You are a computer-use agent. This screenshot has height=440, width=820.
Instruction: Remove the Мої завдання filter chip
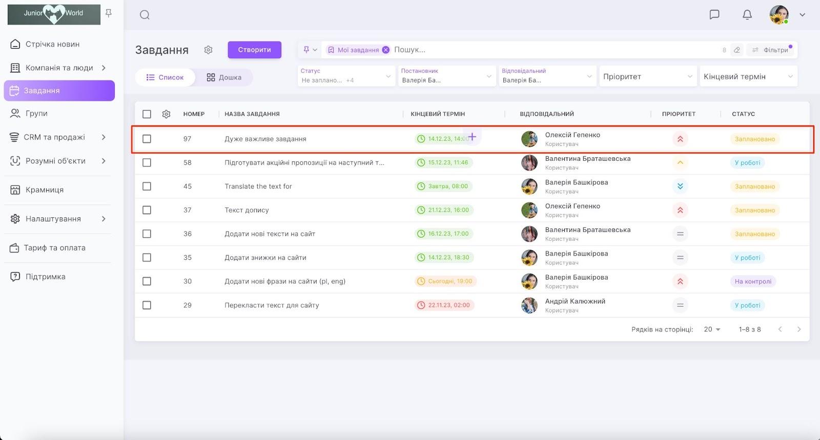[385, 50]
